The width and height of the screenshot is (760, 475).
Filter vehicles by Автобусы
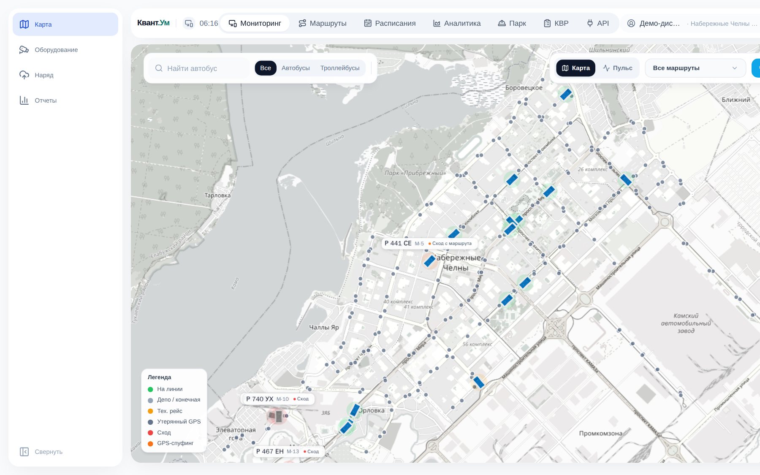pyautogui.click(x=296, y=68)
